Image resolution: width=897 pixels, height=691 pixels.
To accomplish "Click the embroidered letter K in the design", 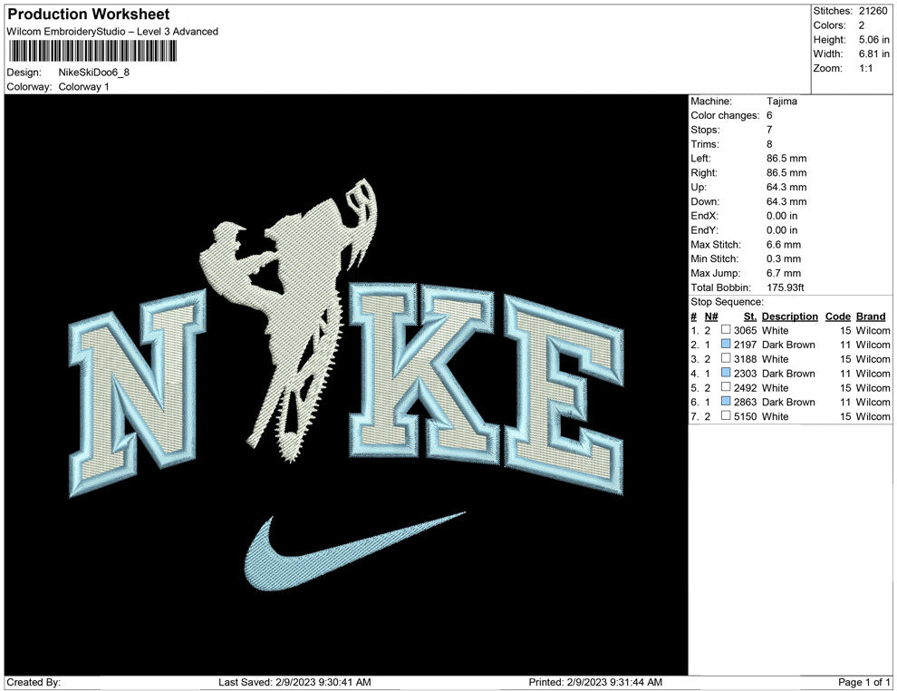I will tap(423, 372).
